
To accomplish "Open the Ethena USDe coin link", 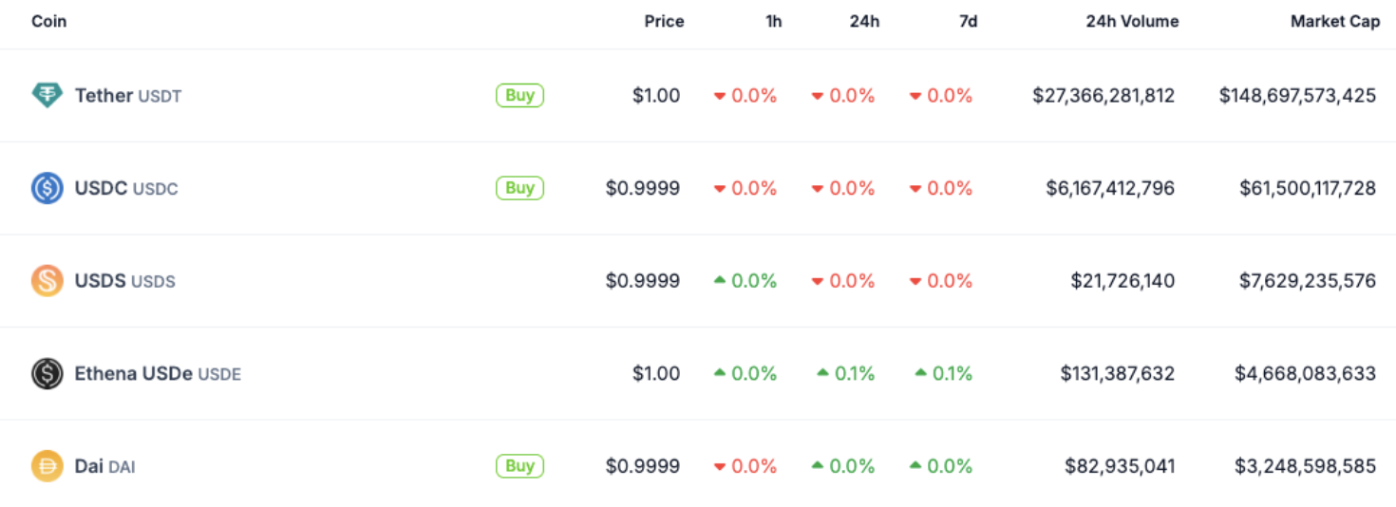I will (x=158, y=374).
